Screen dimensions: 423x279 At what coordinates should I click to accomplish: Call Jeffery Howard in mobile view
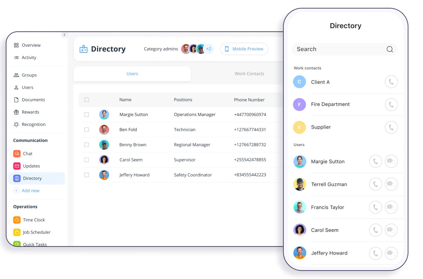375,253
